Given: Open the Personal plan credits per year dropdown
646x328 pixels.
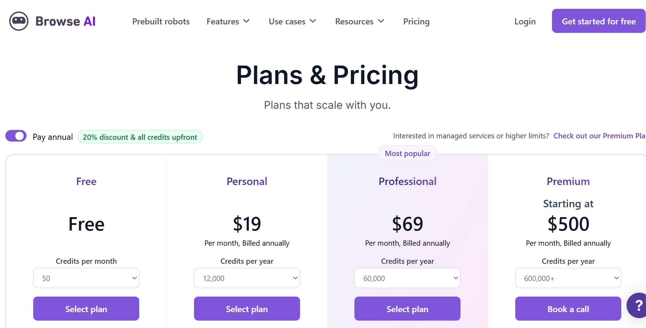Looking at the screenshot, I should (x=247, y=278).
